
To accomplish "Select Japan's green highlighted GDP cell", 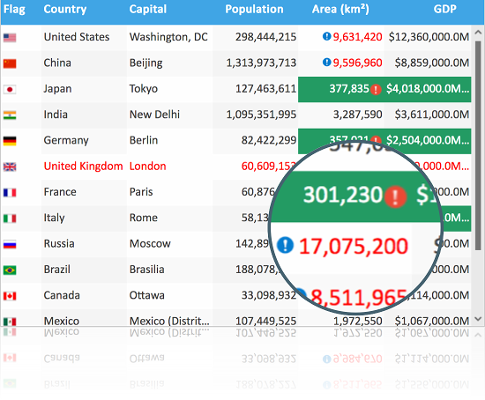I will 428,89.
